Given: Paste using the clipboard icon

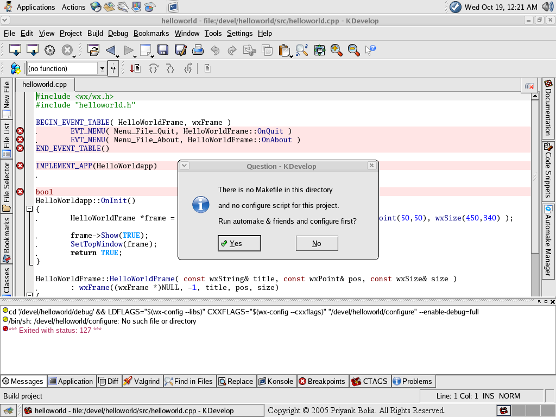Looking at the screenshot, I should pos(284,50).
